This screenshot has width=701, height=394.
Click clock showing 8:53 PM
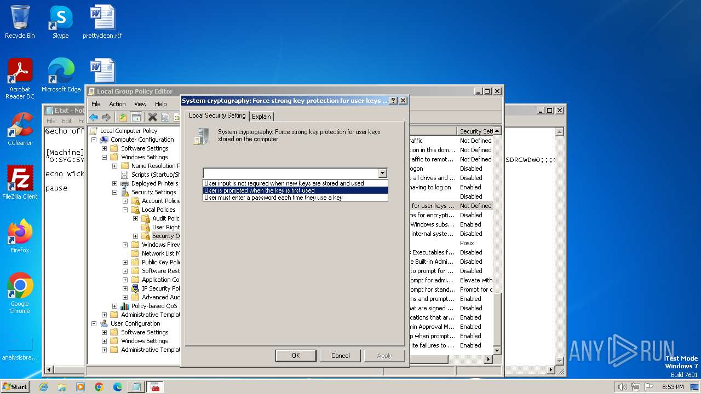(673, 387)
